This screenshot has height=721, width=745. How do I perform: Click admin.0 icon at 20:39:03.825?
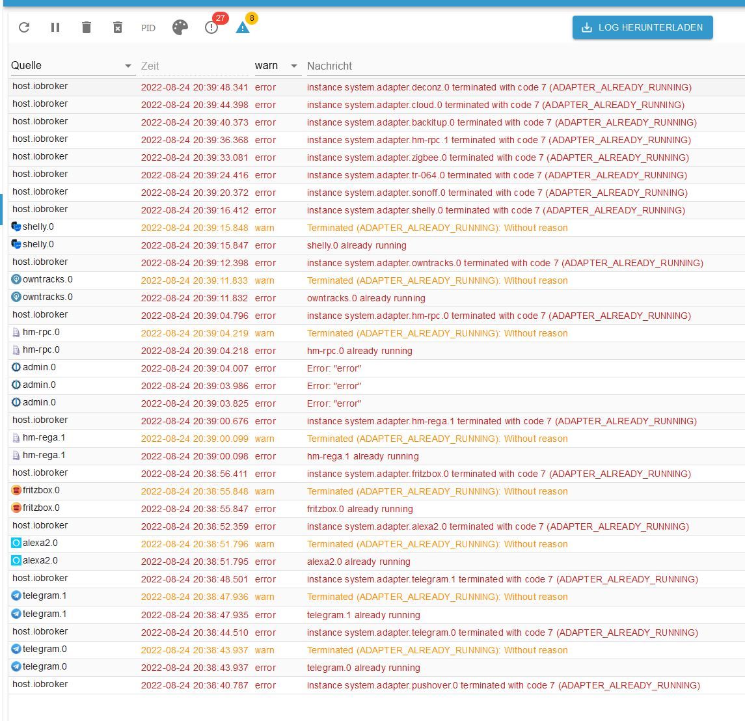(16, 403)
